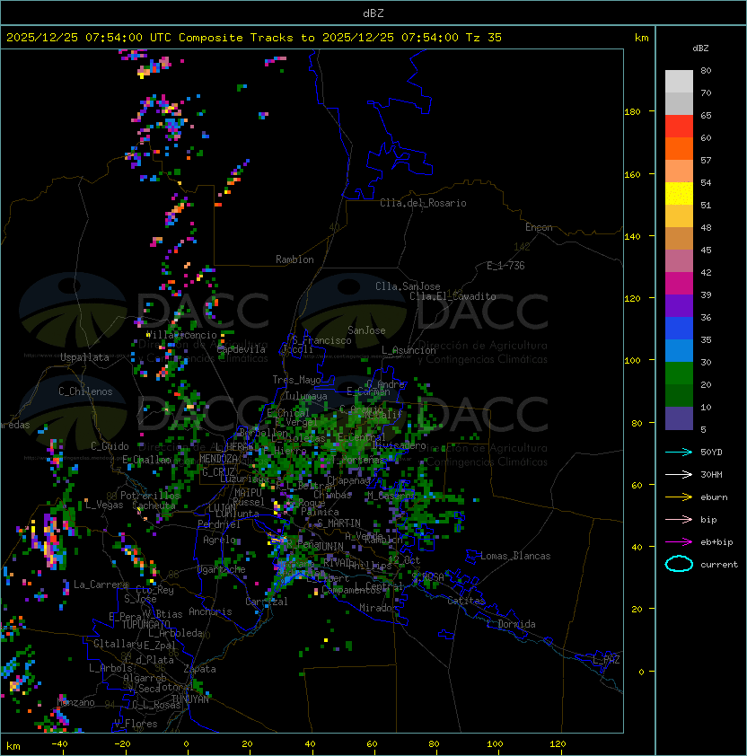
Task: Click the 'Ugarteche' map label
Action: click(222, 569)
